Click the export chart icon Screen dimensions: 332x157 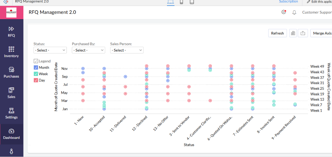tap(303, 33)
